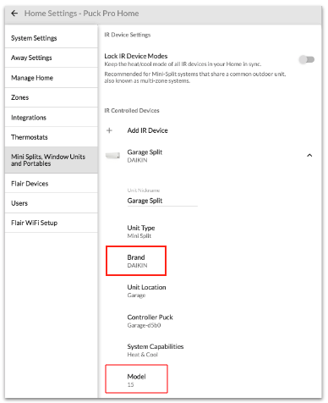This screenshot has width=328, height=403.
Task: Open the Integrations sidebar item
Action: (52, 118)
